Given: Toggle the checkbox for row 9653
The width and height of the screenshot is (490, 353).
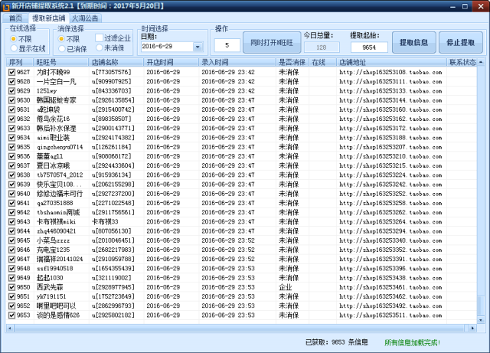Looking at the screenshot, I should (12, 315).
